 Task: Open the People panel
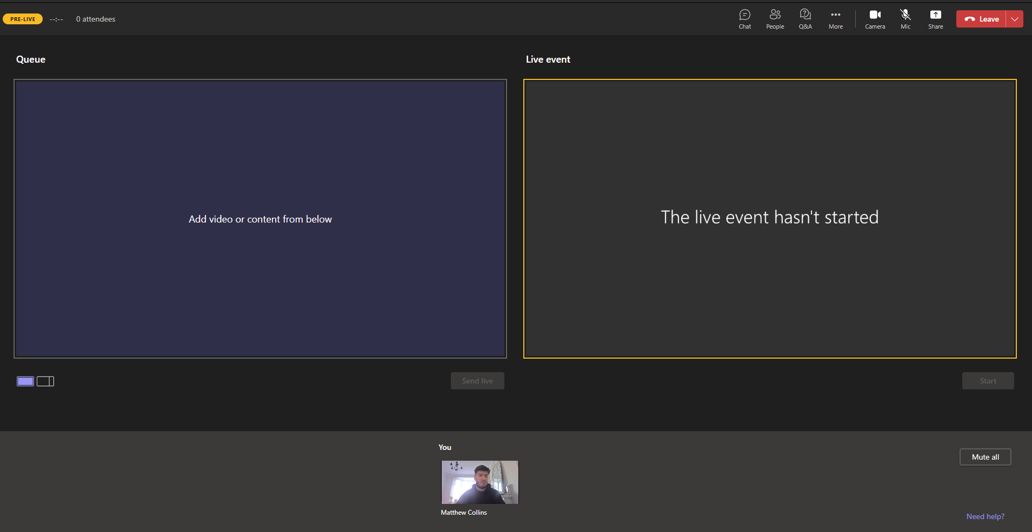(x=775, y=19)
